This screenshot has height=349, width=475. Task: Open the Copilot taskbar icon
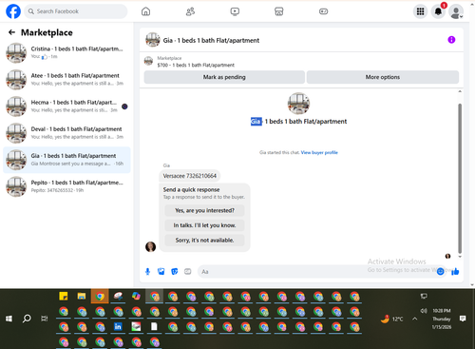(x=136, y=297)
